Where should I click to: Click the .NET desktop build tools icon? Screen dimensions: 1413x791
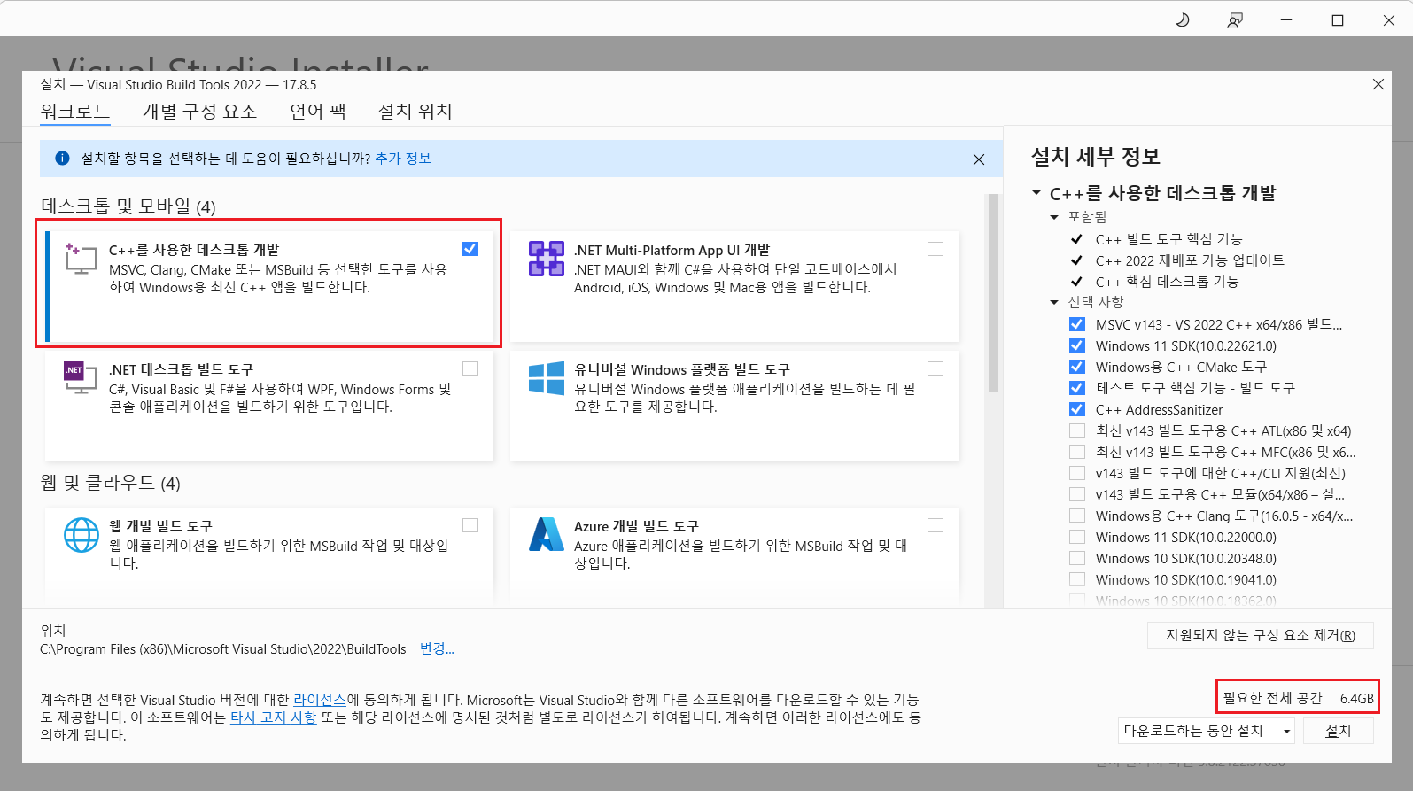[81, 377]
